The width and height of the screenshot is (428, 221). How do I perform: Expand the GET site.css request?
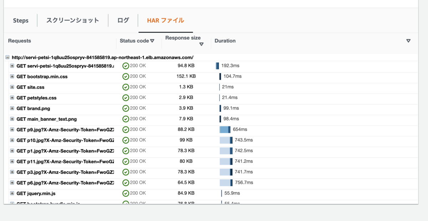12,87
